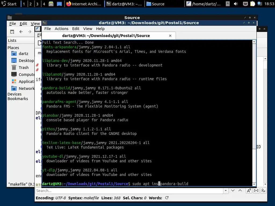Switch to workspace 4

44,4
